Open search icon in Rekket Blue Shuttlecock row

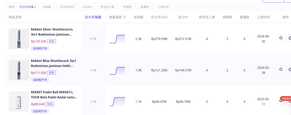[x=281, y=70]
